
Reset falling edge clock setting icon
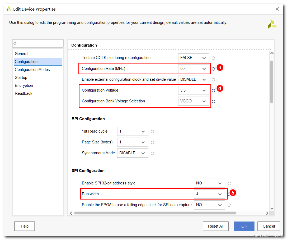tap(229, 205)
